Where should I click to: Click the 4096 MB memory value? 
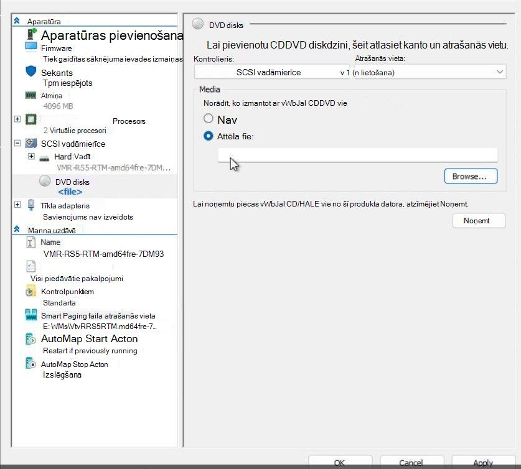(x=58, y=106)
